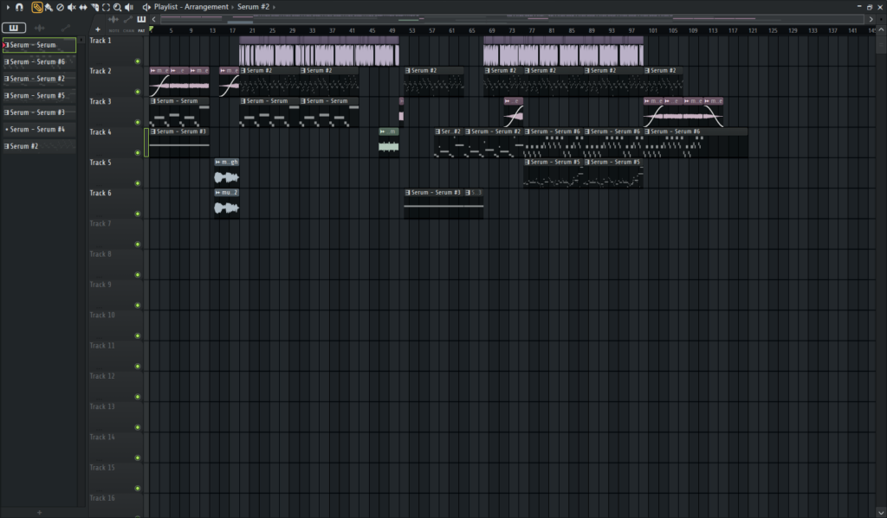Mute Track 3 using its green light

138,122
